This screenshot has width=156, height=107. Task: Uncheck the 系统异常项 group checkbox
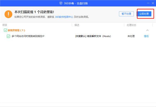click(5, 30)
